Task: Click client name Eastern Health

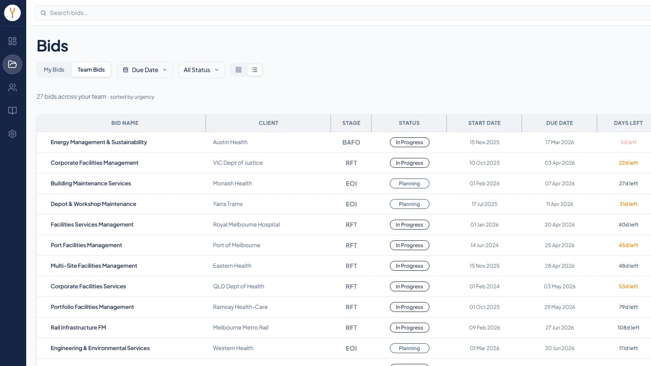Action: pyautogui.click(x=232, y=266)
